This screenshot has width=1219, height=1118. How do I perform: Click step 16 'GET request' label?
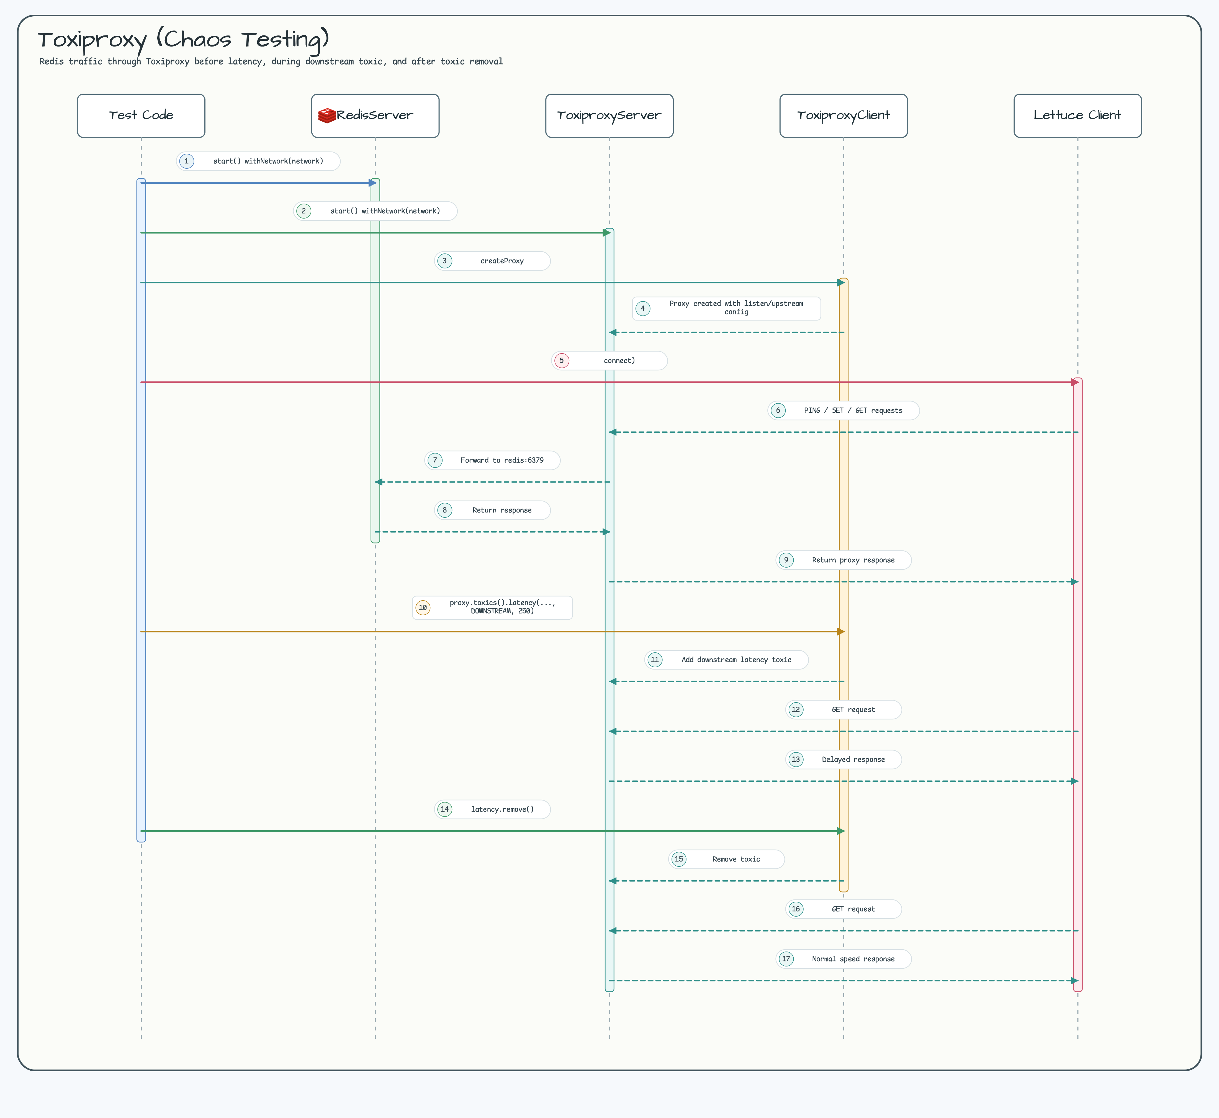[x=843, y=909]
